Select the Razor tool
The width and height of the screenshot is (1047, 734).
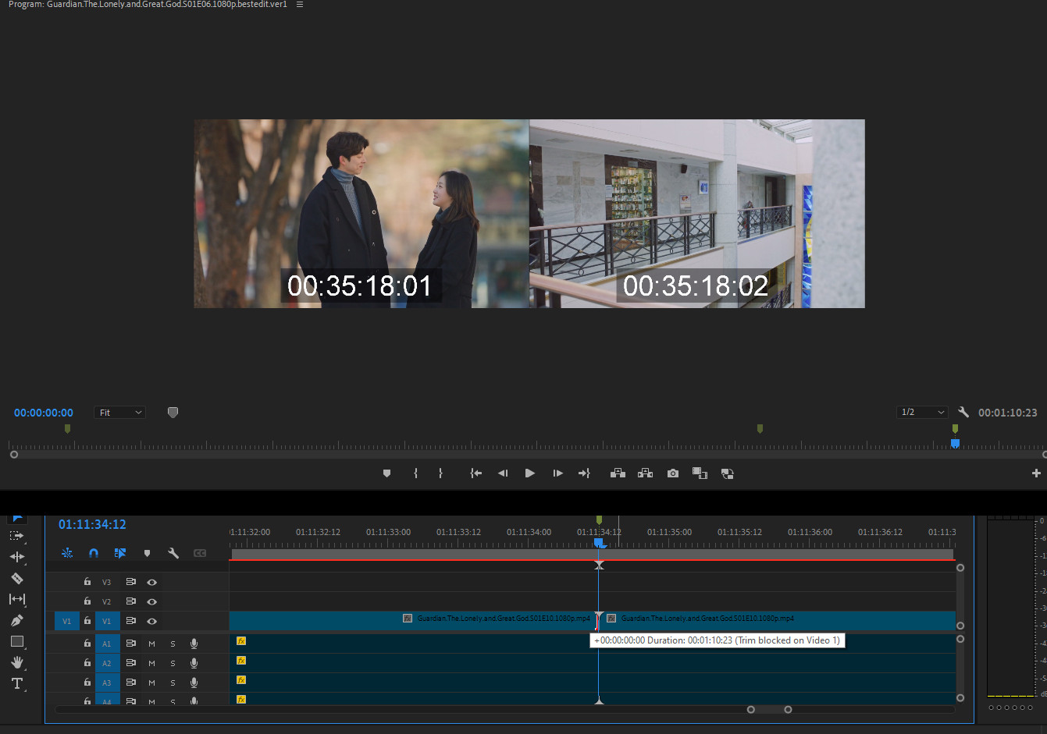(16, 578)
